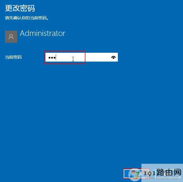Show typed characters using eye glyph
Viewport: 183px width, 182px height.
(x=113, y=57)
